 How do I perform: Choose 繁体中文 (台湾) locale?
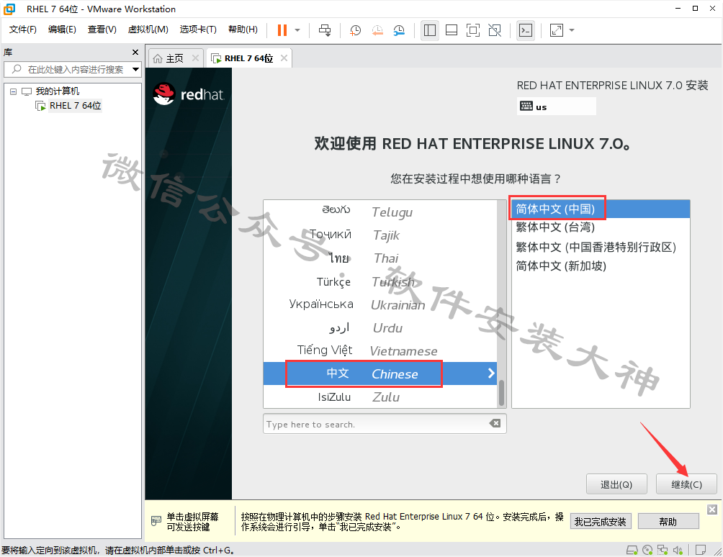[x=601, y=227]
